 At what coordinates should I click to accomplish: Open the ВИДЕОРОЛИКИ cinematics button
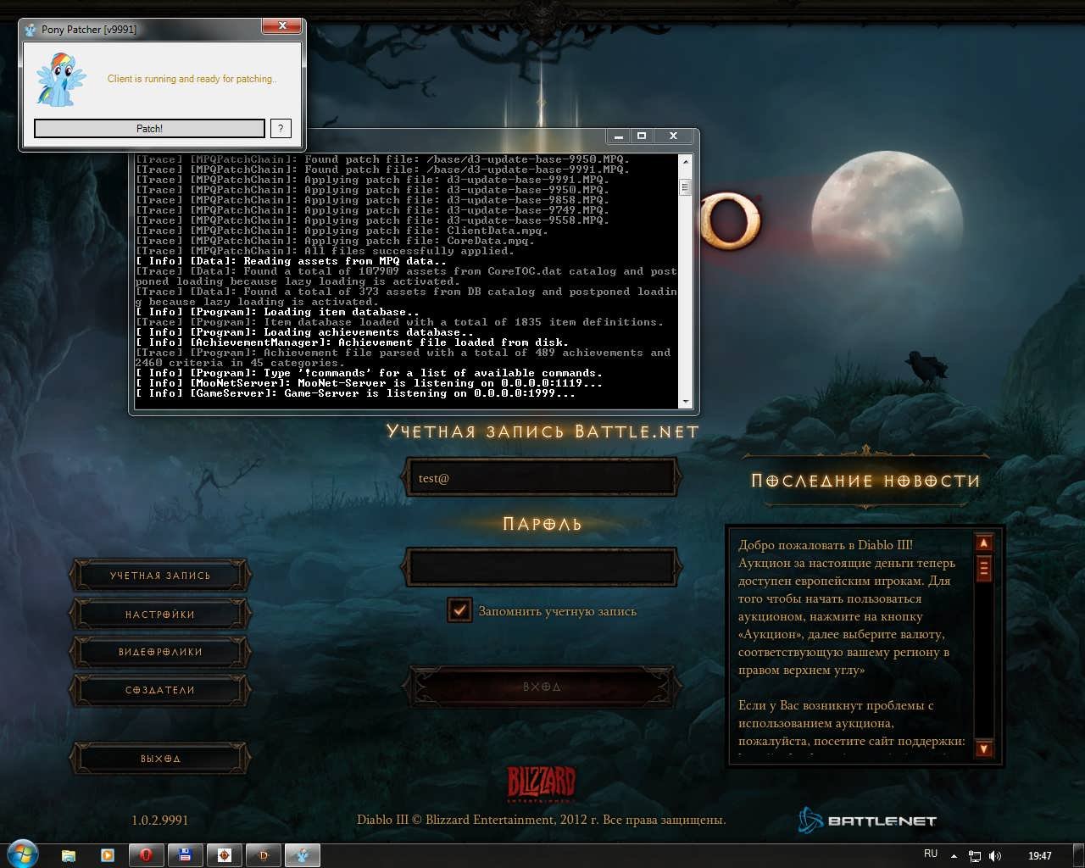(160, 652)
